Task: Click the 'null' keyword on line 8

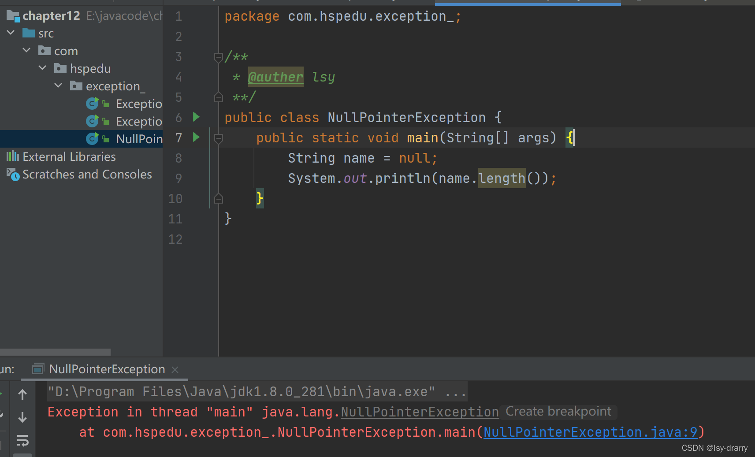Action: pos(414,158)
